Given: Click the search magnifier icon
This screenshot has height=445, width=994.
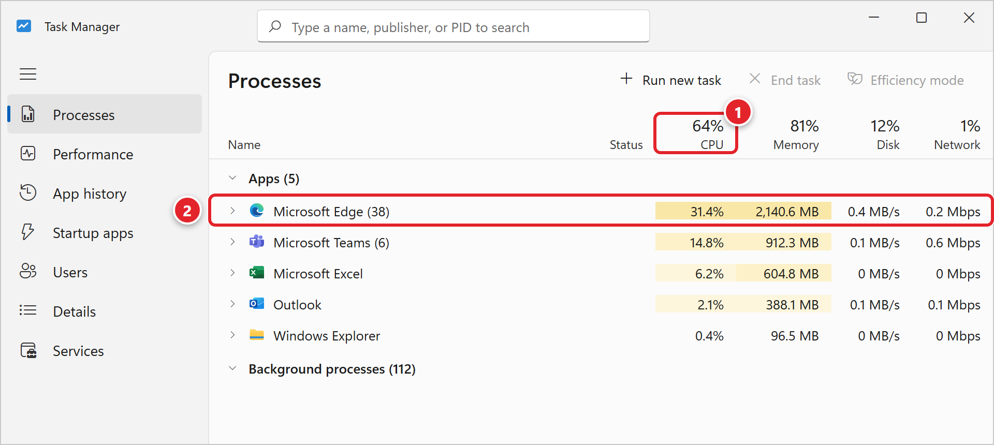Looking at the screenshot, I should [x=275, y=26].
